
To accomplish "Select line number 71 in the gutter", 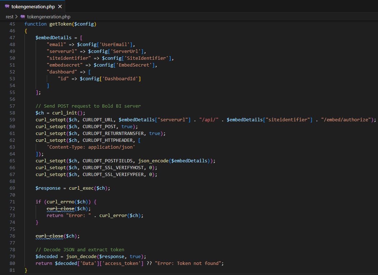I will click(12, 202).
